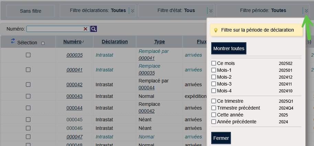The height and width of the screenshot is (146, 314).
Task: Click the Montrer toutes button
Action: pos(229,48)
